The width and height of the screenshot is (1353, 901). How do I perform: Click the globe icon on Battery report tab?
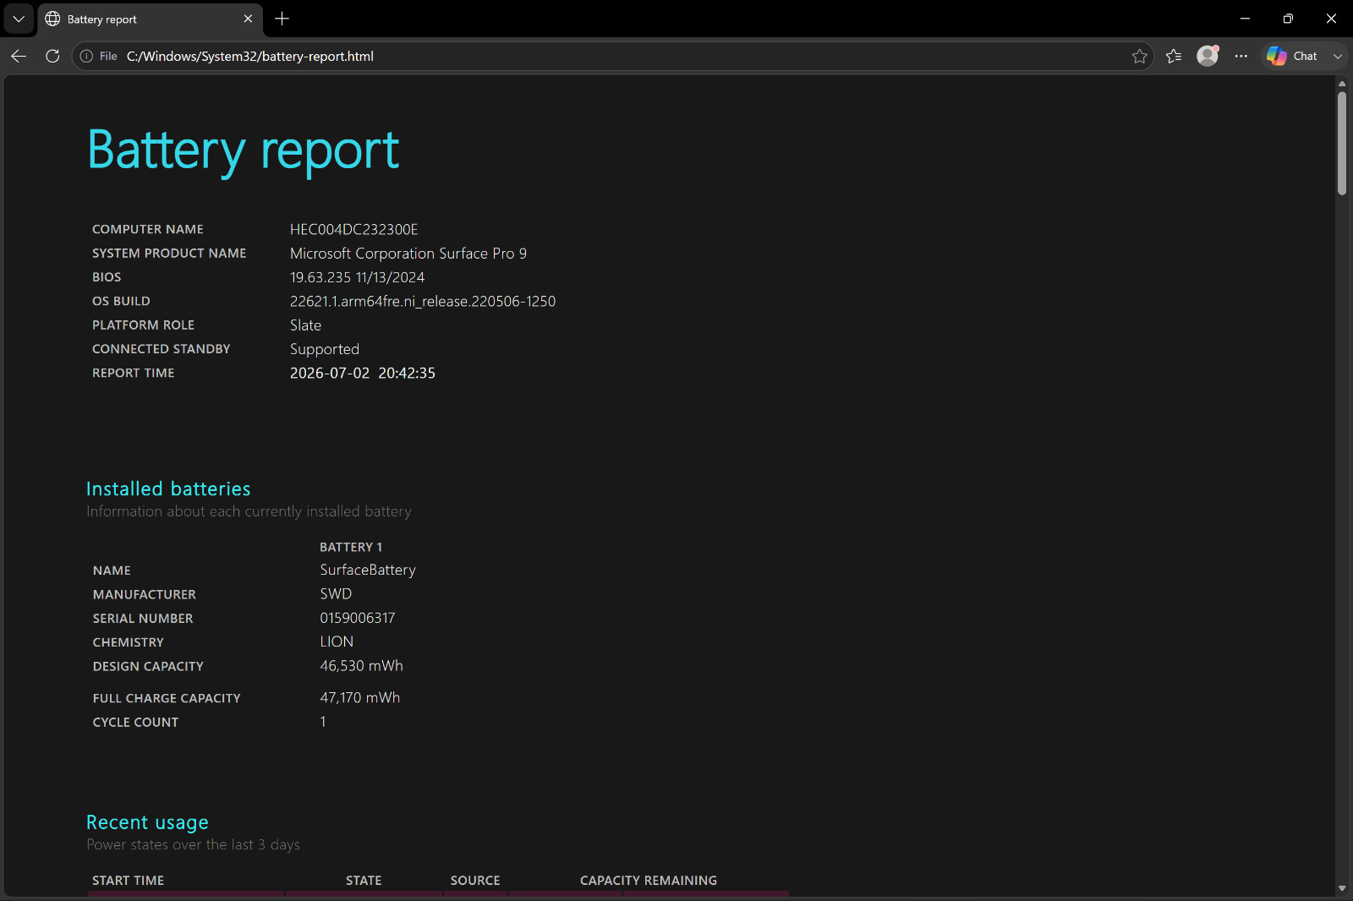pyautogui.click(x=52, y=19)
